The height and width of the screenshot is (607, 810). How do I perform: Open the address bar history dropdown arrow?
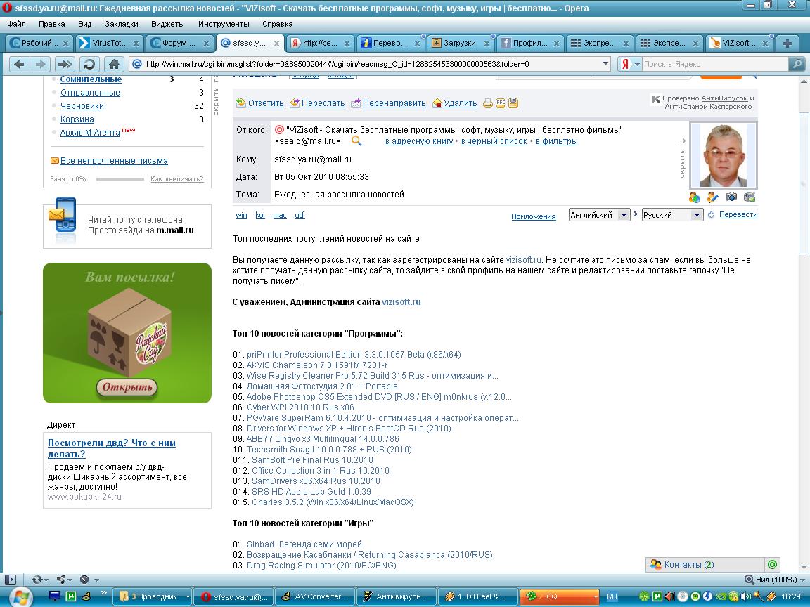click(605, 64)
